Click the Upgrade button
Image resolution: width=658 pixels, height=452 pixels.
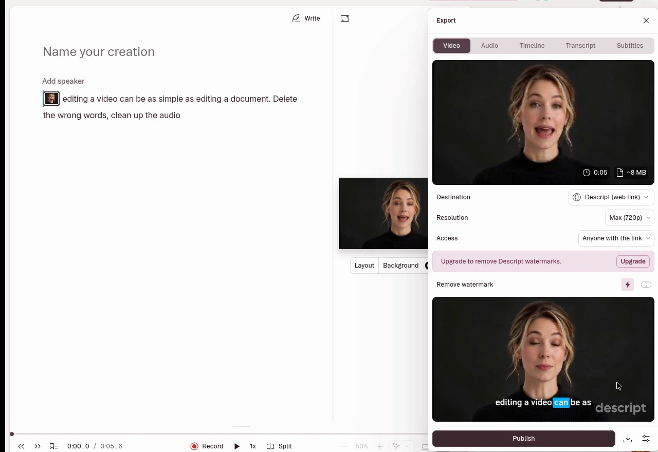(x=633, y=261)
